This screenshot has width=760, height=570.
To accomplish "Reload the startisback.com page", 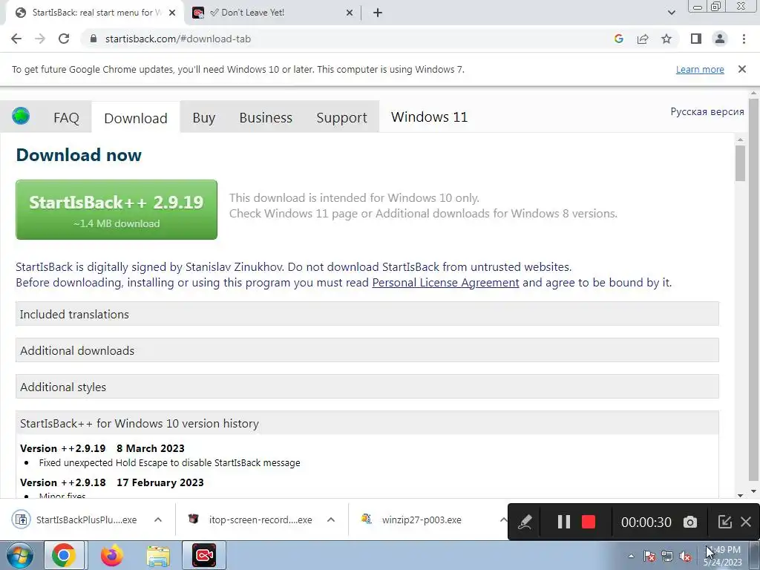I will (64, 39).
